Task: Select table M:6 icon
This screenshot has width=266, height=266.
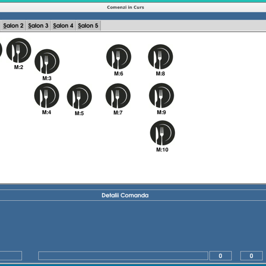Action: [119, 57]
